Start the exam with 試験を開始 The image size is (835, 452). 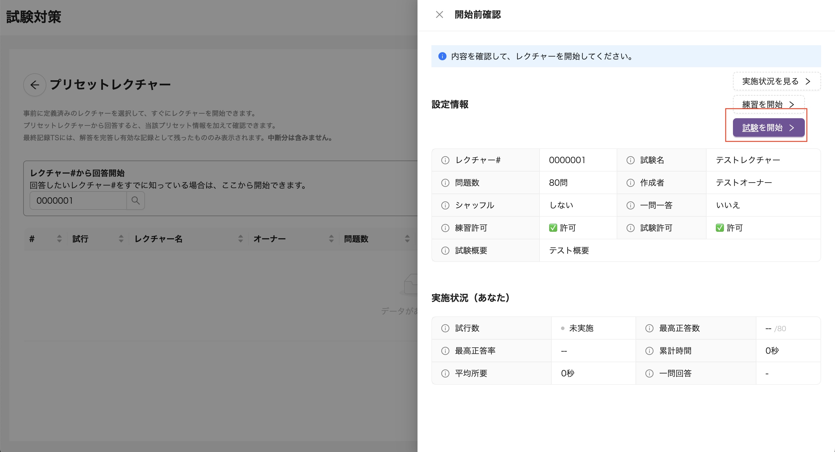point(769,128)
